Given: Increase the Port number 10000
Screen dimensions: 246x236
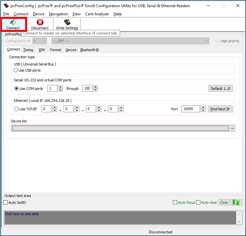Looking at the screenshot, I should click(203, 107).
